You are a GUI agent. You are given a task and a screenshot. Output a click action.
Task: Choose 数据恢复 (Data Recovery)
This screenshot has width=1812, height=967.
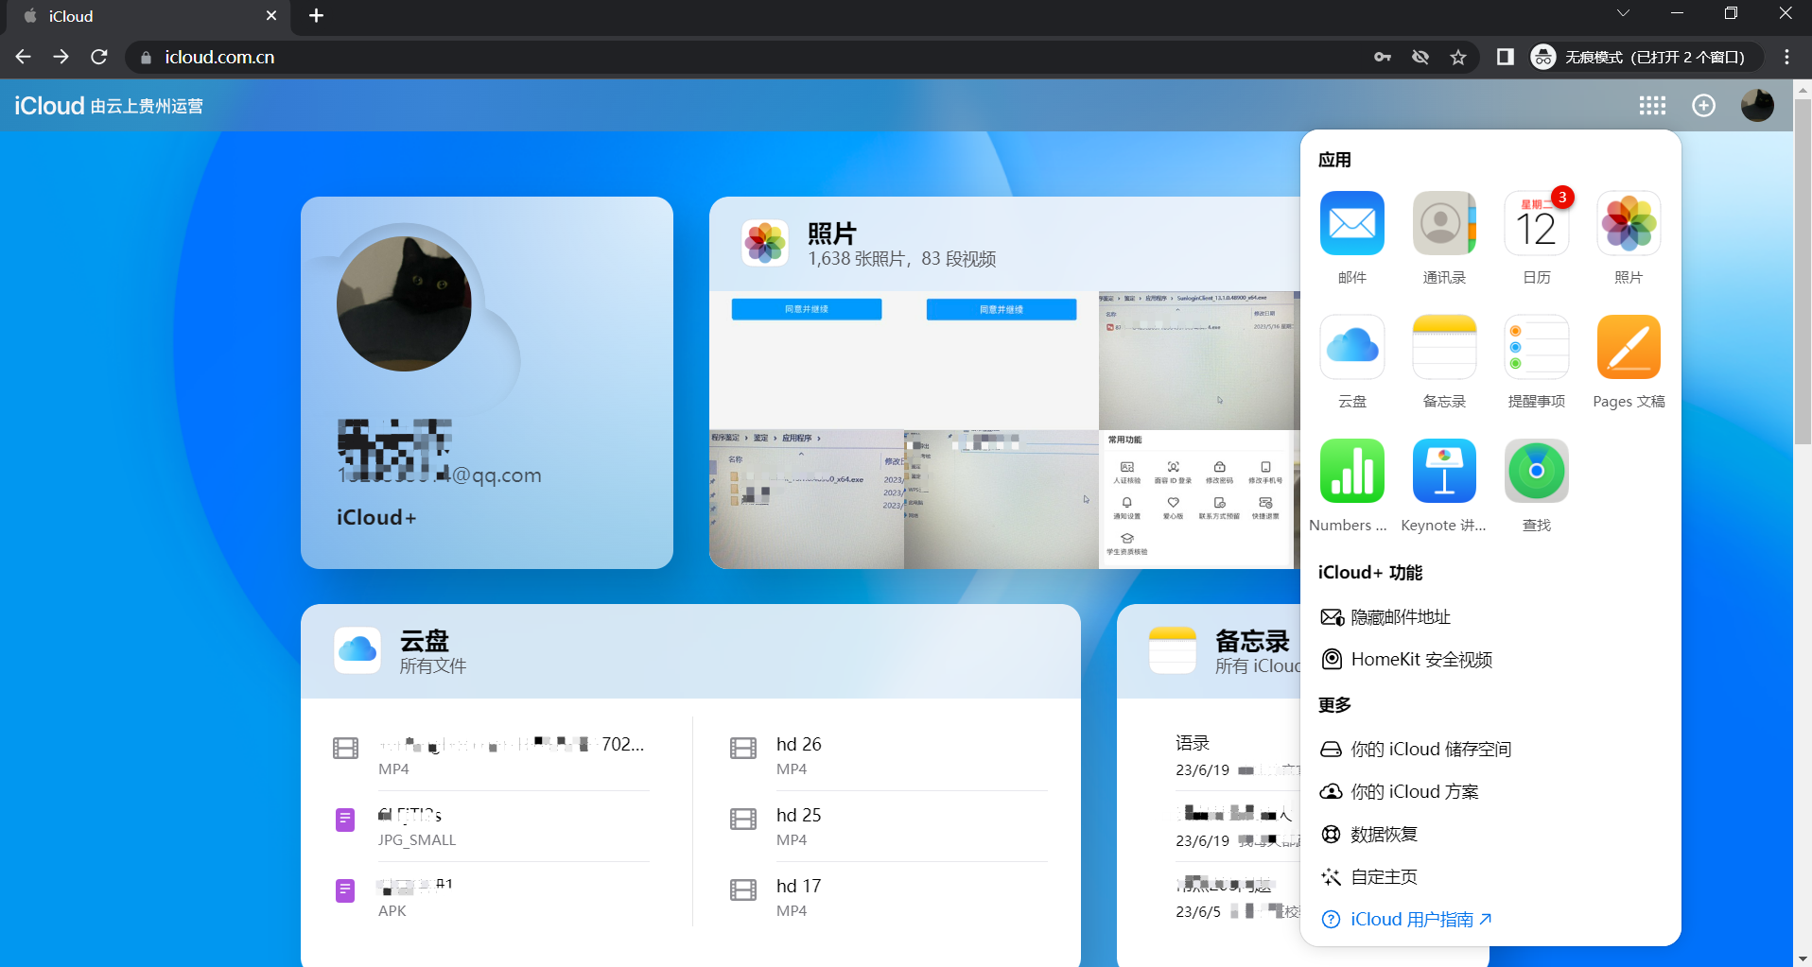coord(1369,835)
